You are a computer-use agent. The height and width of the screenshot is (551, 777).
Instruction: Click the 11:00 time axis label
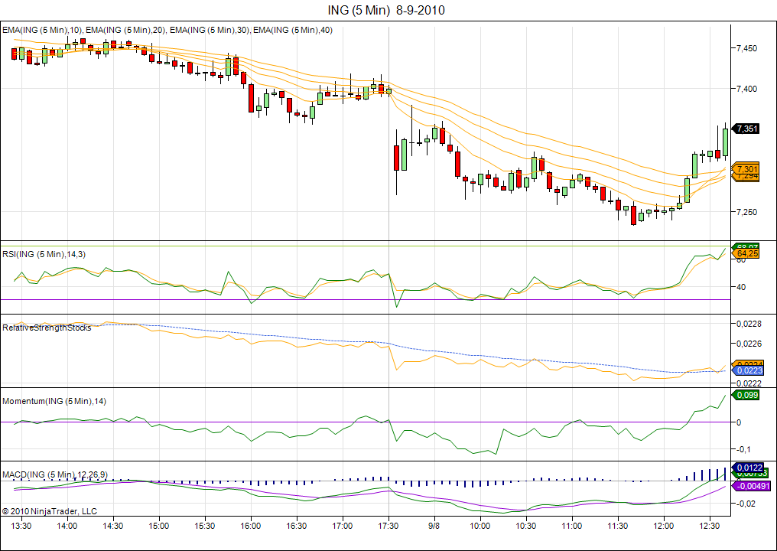[x=572, y=525]
